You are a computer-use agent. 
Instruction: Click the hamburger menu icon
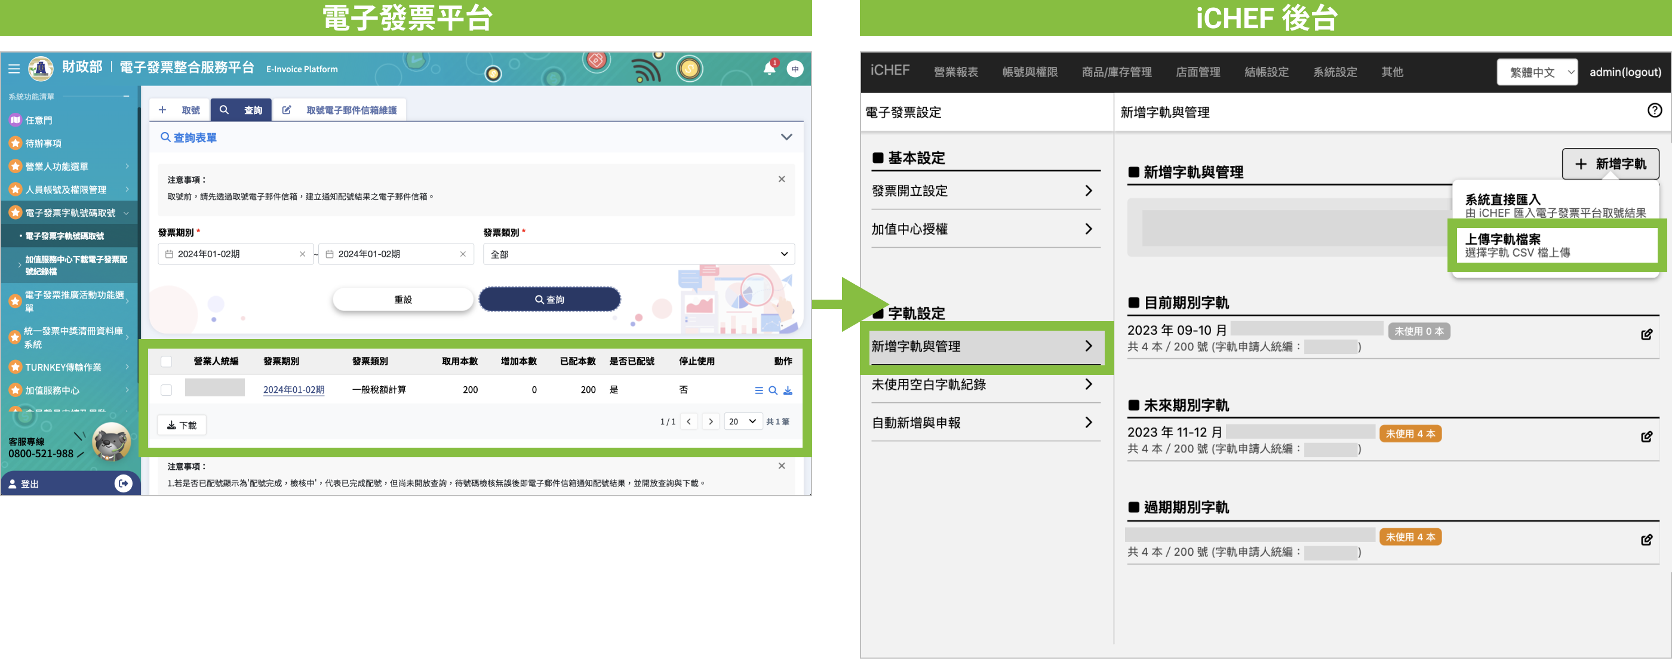click(14, 69)
